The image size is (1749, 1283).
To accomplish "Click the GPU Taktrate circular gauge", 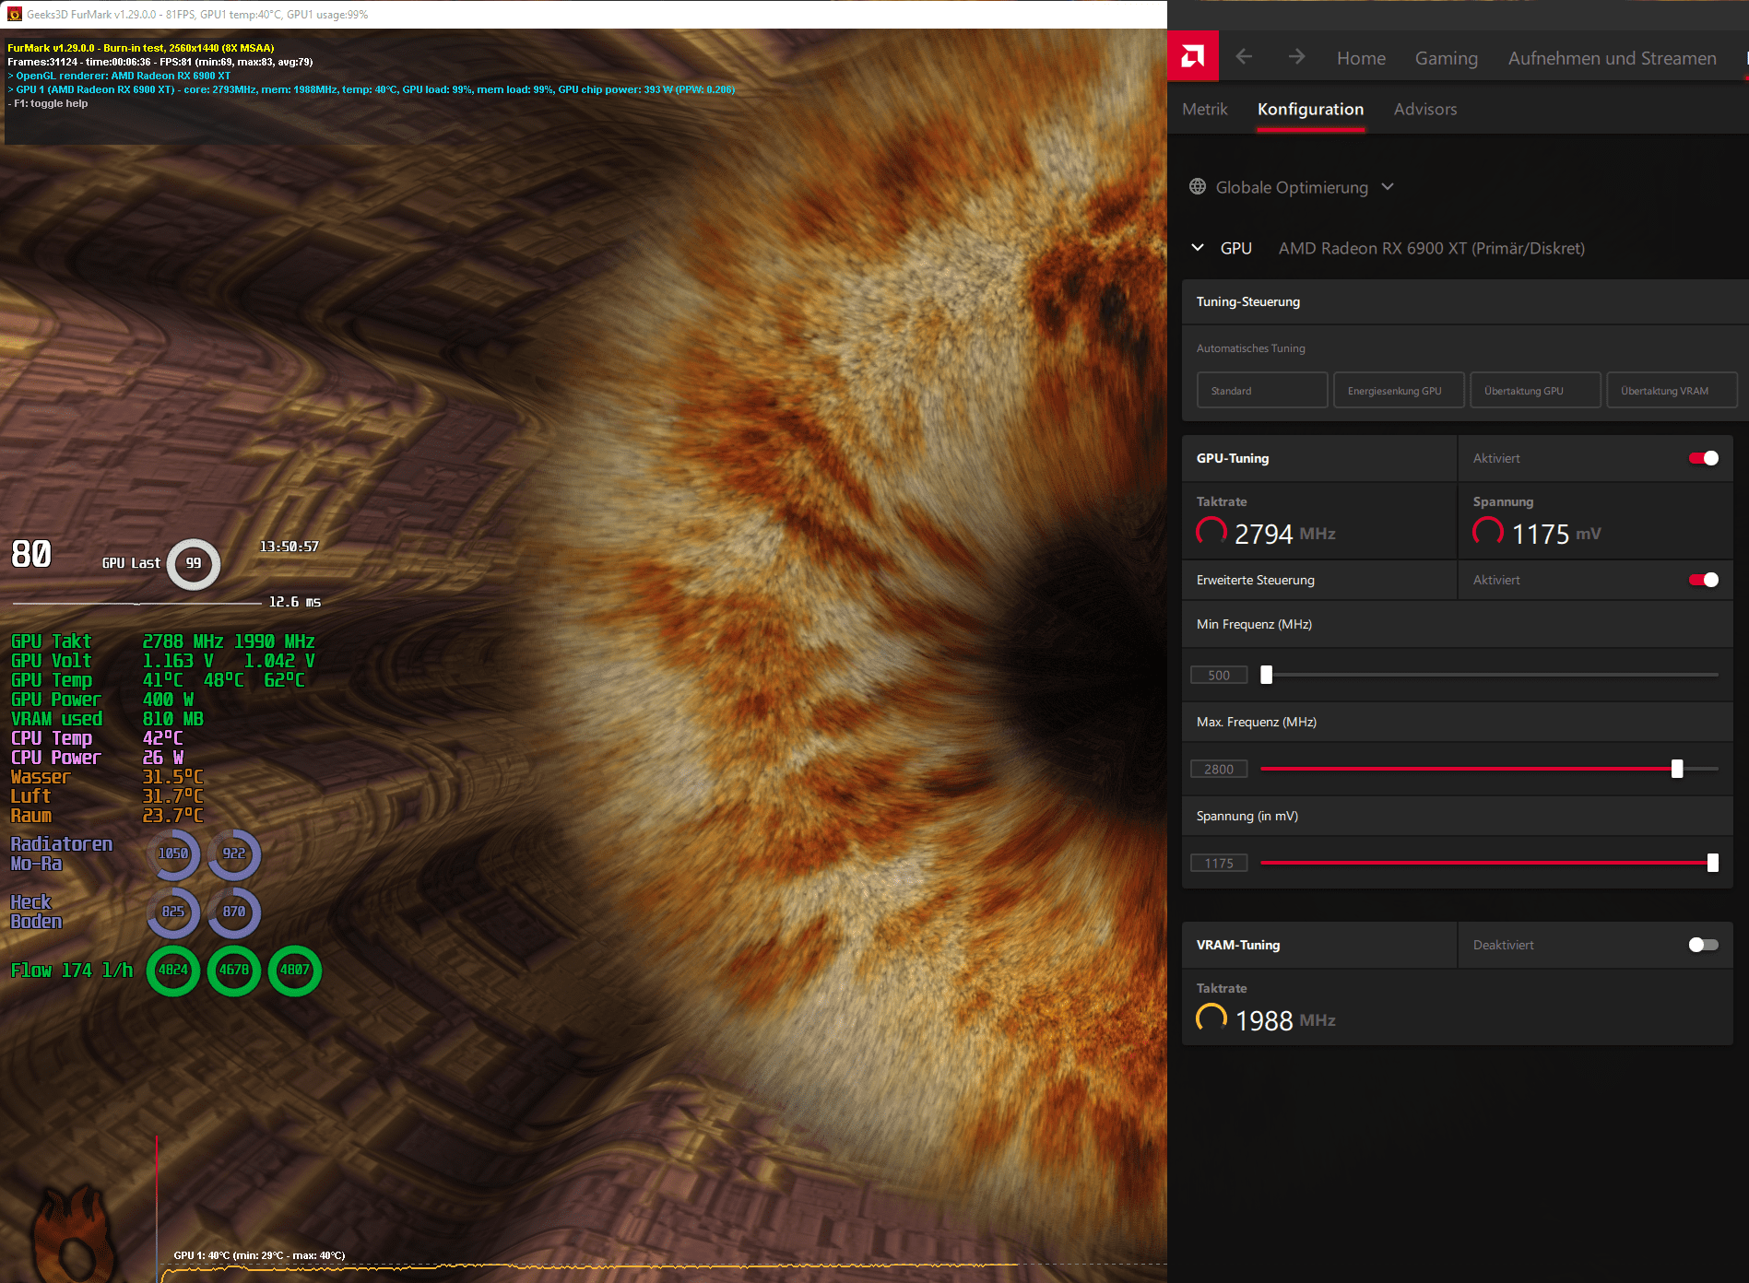I will point(1211,532).
